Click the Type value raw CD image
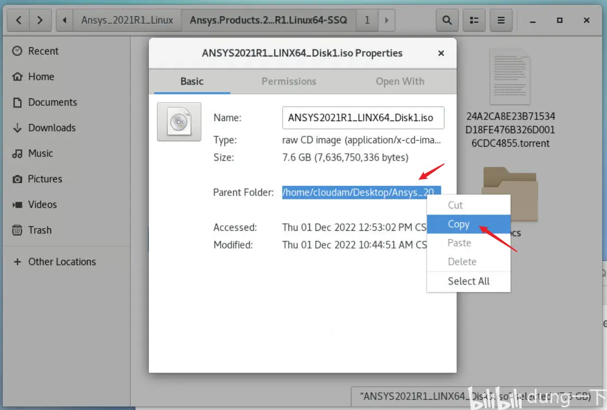Image resolution: width=607 pixels, height=410 pixels. pos(361,140)
